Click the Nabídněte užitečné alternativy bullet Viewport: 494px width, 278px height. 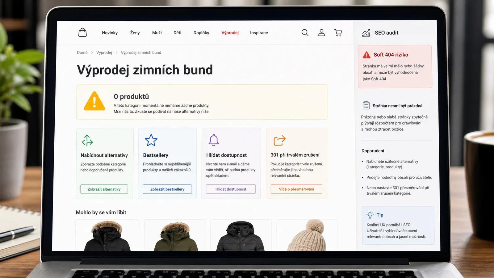(x=392, y=164)
